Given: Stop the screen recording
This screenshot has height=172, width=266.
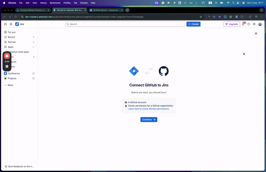Looking at the screenshot, I should pyautogui.click(x=7, y=56).
